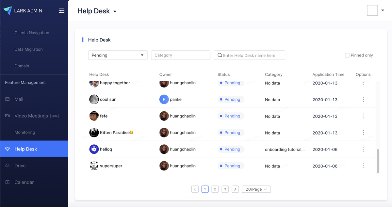Navigate to Drive in sidebar
392x207 pixels.
point(20,166)
